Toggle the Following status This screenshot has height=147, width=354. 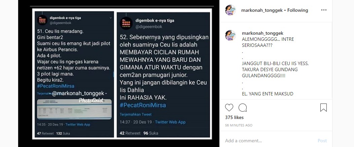tap(297, 10)
